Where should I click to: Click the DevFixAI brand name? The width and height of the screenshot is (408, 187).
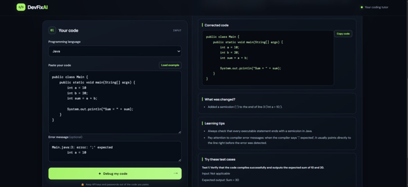click(x=37, y=7)
